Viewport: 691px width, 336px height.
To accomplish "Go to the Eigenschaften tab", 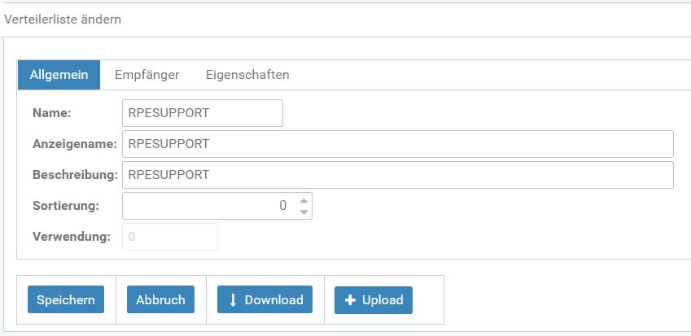I will 247,75.
